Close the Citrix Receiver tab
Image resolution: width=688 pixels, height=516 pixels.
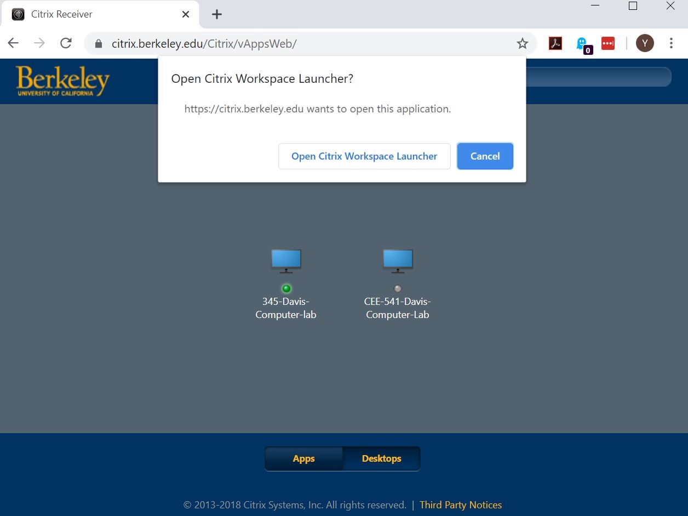tap(186, 14)
